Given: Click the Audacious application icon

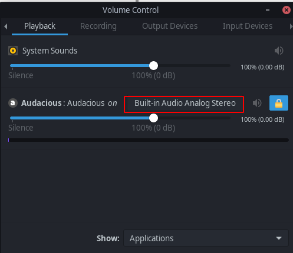Looking at the screenshot, I should click(x=13, y=103).
